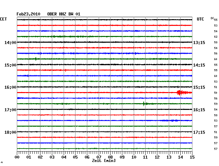This screenshot has width=219, height=166.
Task: Click the green seismic spike near minute 11
Action: pyautogui.click(x=144, y=104)
